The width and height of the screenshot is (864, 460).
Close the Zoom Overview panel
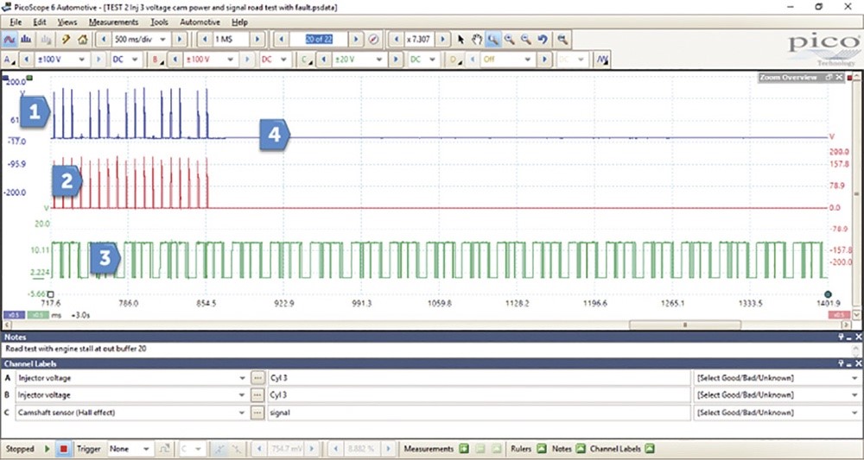click(x=839, y=78)
